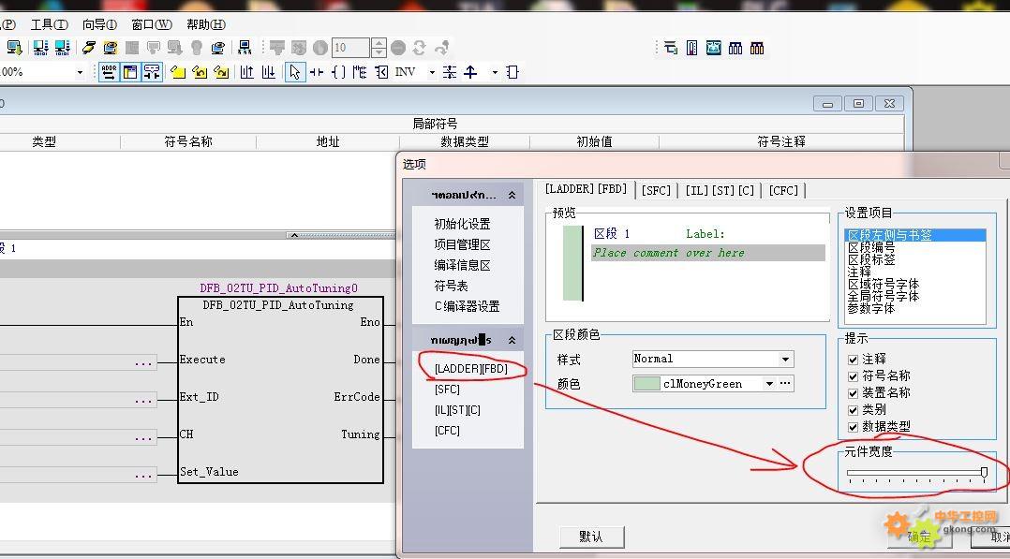Screen dimensions: 1010x559
Task: Switch to the [SFC] tab
Action: coord(656,190)
